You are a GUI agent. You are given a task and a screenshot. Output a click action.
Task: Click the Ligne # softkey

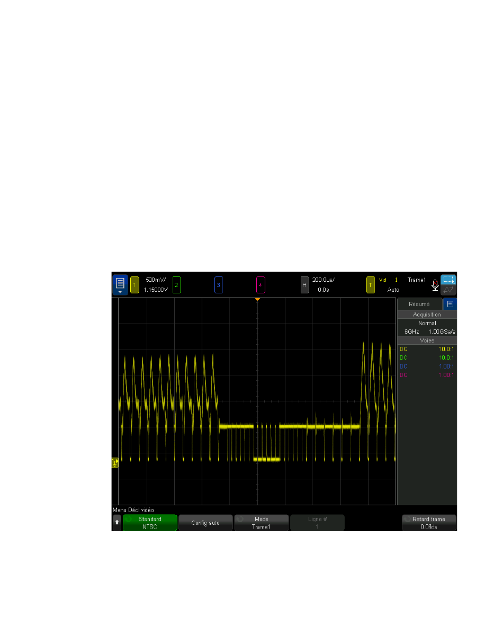317,523
